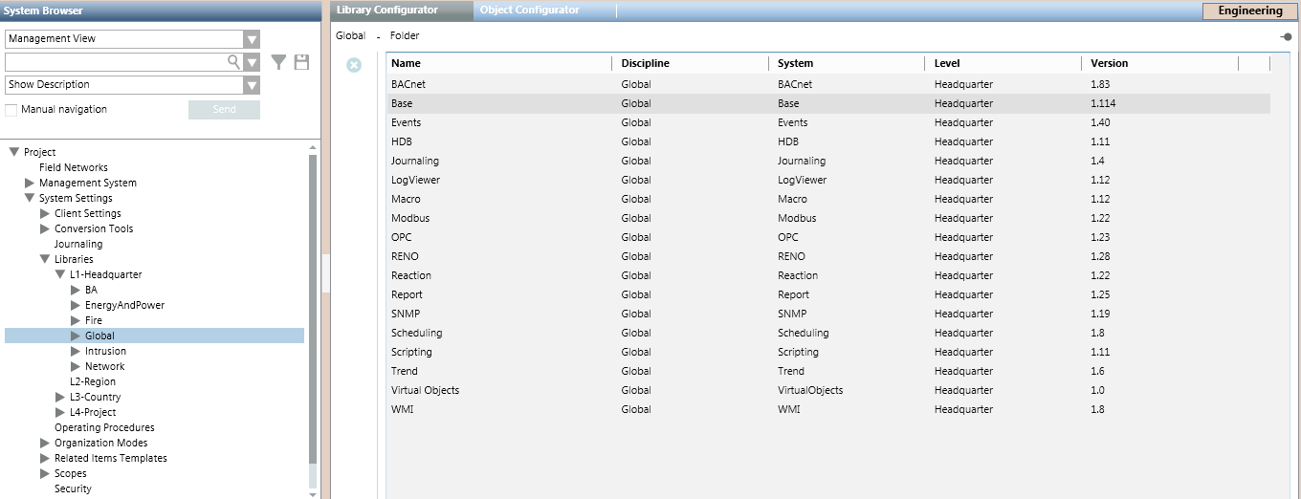
Task: Open the Show Description dropdown
Action: point(252,85)
